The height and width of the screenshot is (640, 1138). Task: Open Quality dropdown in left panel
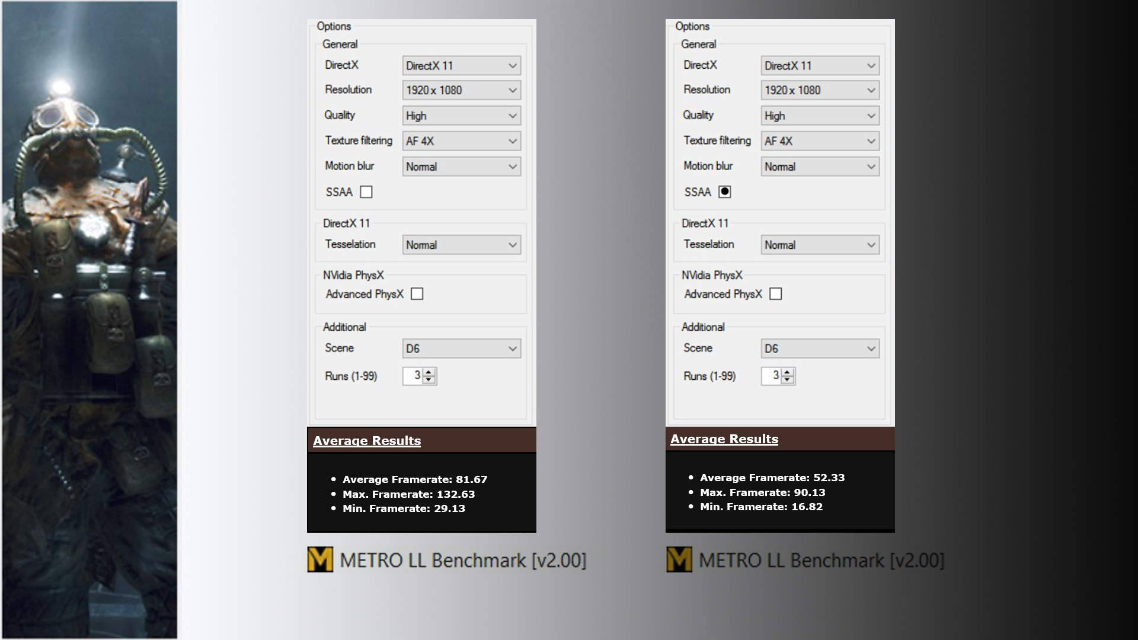[462, 116]
